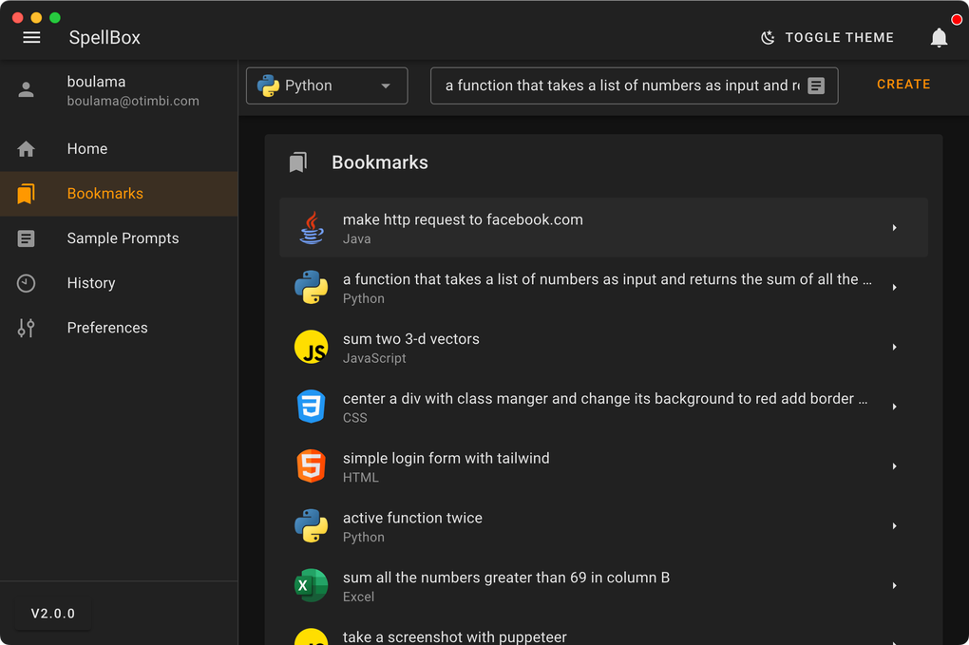Open the hamburger navigation menu
The image size is (969, 645).
[x=31, y=38]
